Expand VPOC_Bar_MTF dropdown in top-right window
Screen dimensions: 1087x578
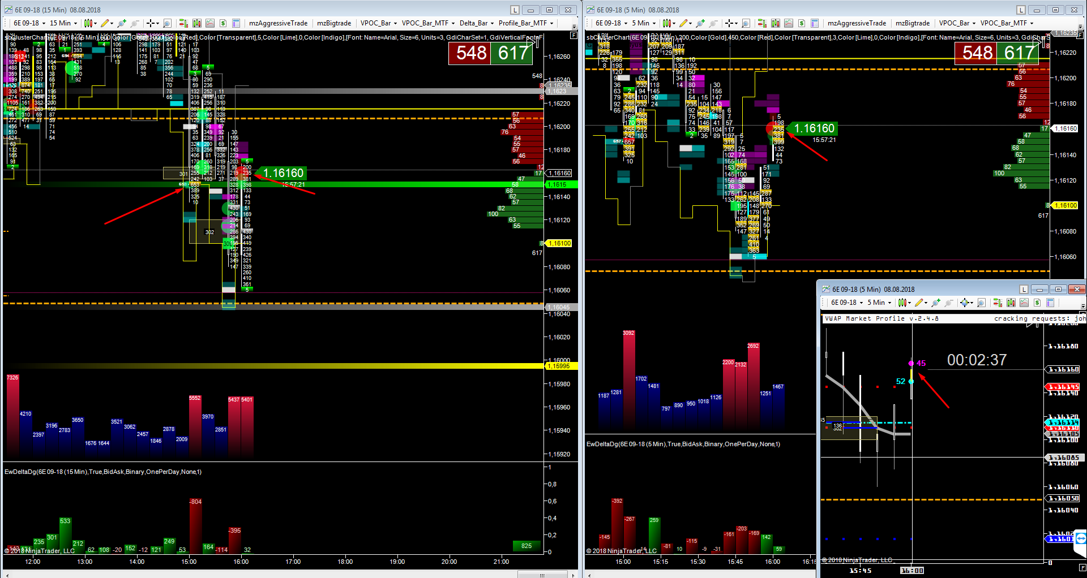click(1007, 23)
